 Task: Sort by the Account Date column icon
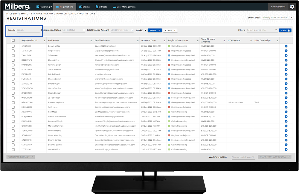[x=164, y=40]
